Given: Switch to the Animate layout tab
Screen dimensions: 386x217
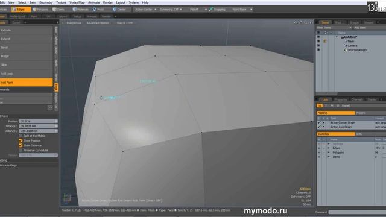Looking at the screenshot, I should [x=92, y=16].
